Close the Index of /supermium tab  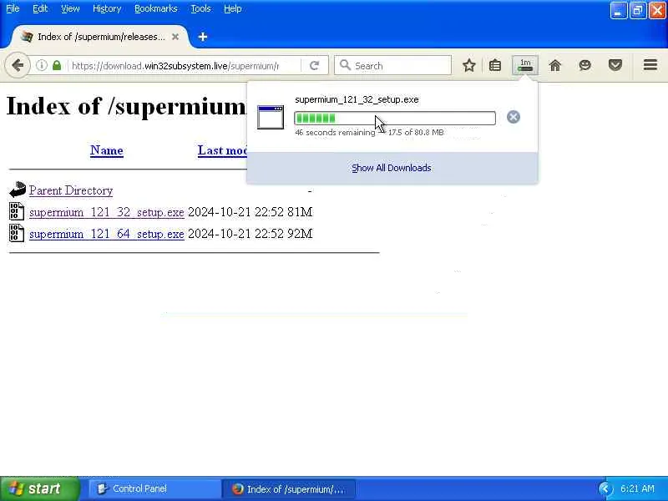[175, 37]
